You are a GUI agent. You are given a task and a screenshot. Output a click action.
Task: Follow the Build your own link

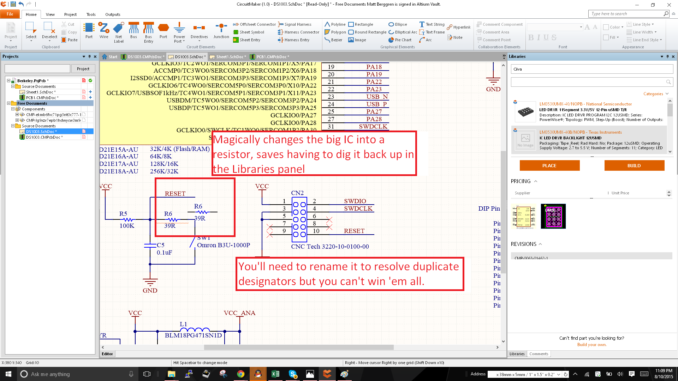click(592, 345)
